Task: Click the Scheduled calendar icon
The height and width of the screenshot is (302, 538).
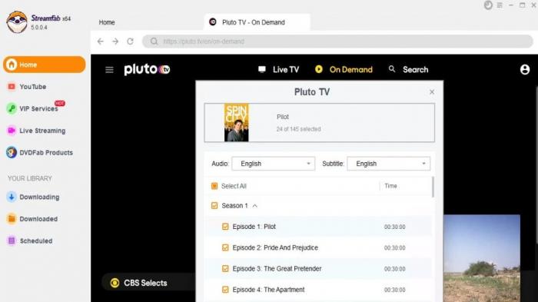Action: 12,241
